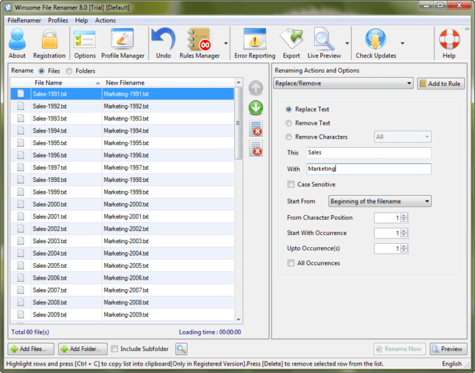475x373 pixels.
Task: Select the Remove Text radio button
Action: click(289, 123)
